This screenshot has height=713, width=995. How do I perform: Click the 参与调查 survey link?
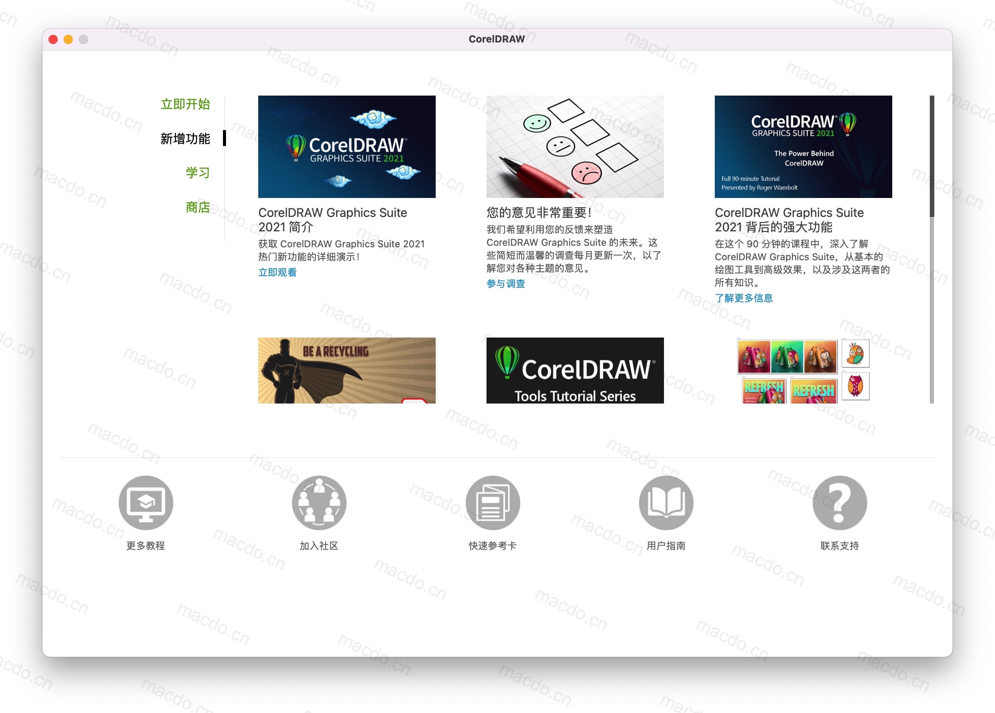505,283
